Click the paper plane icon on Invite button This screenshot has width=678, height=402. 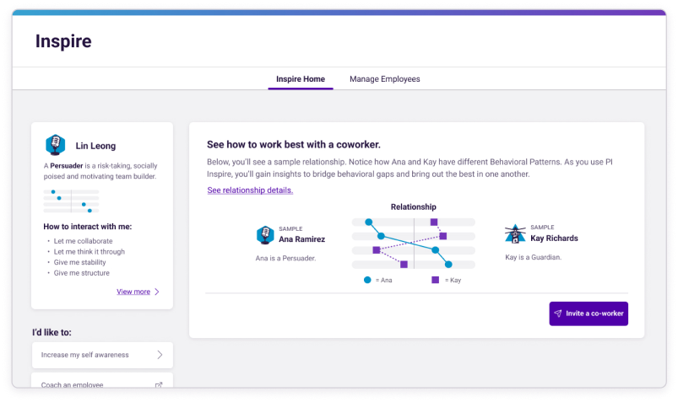click(x=558, y=314)
